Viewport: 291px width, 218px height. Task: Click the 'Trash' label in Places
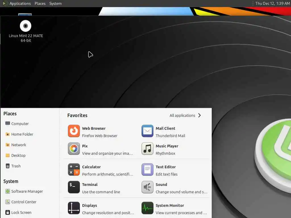click(x=16, y=166)
